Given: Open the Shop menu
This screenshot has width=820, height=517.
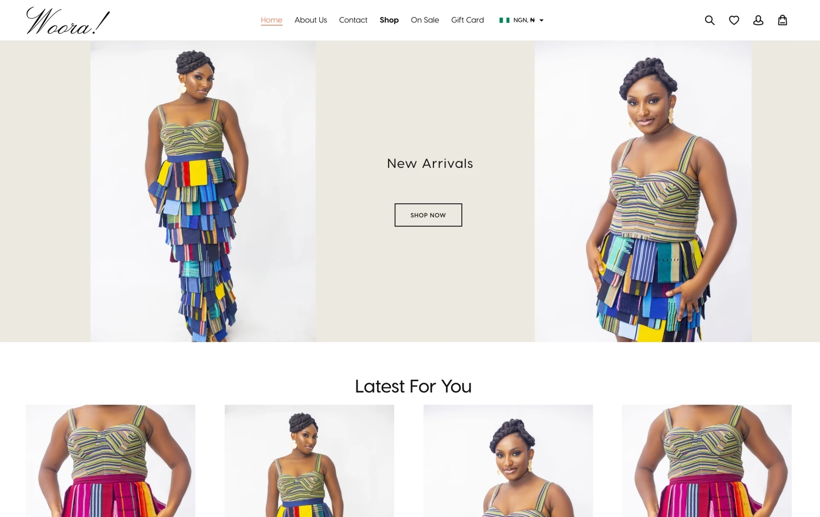Looking at the screenshot, I should (389, 20).
